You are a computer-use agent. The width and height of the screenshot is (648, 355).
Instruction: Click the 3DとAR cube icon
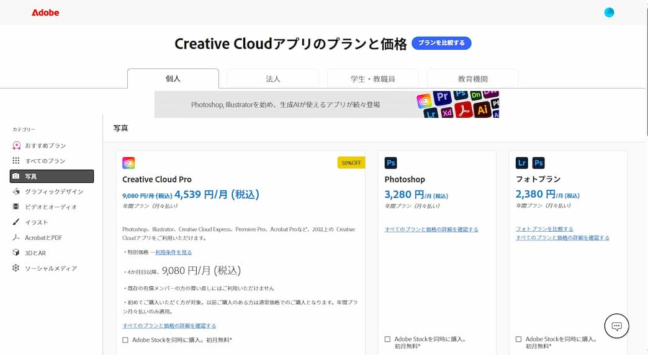tap(16, 253)
